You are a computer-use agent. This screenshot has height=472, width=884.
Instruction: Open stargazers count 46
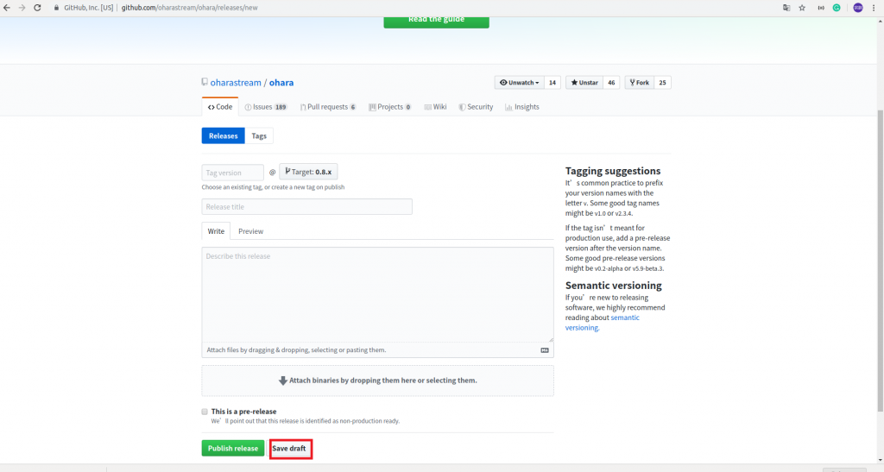(611, 83)
